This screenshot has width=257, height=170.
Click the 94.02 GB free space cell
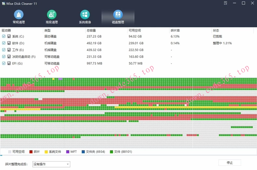[135, 36]
